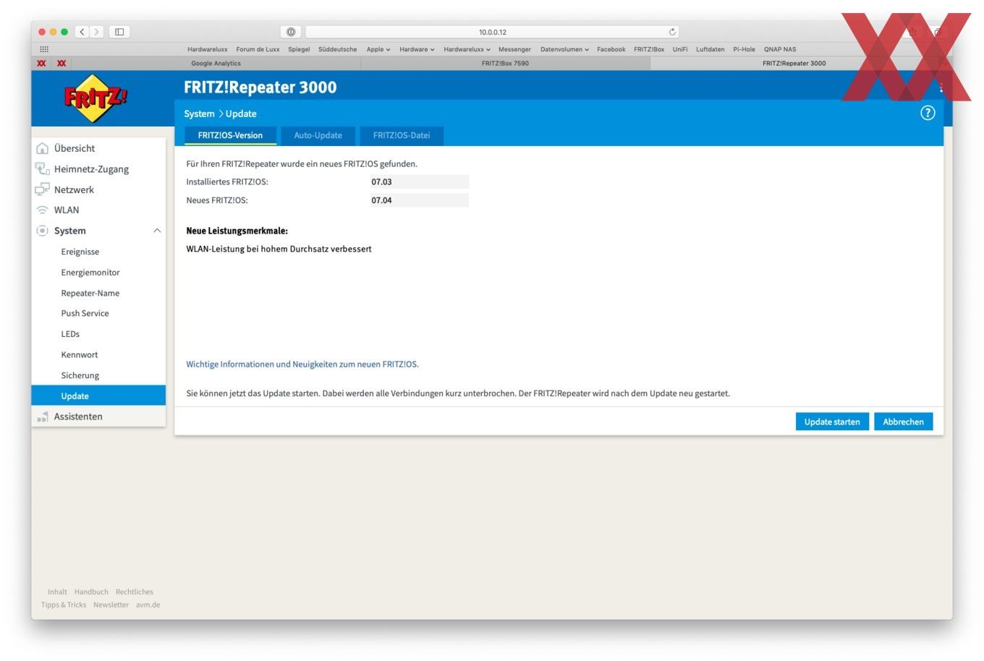Select the first pinned XX tab
Screen dimensions: 984x661
click(41, 63)
